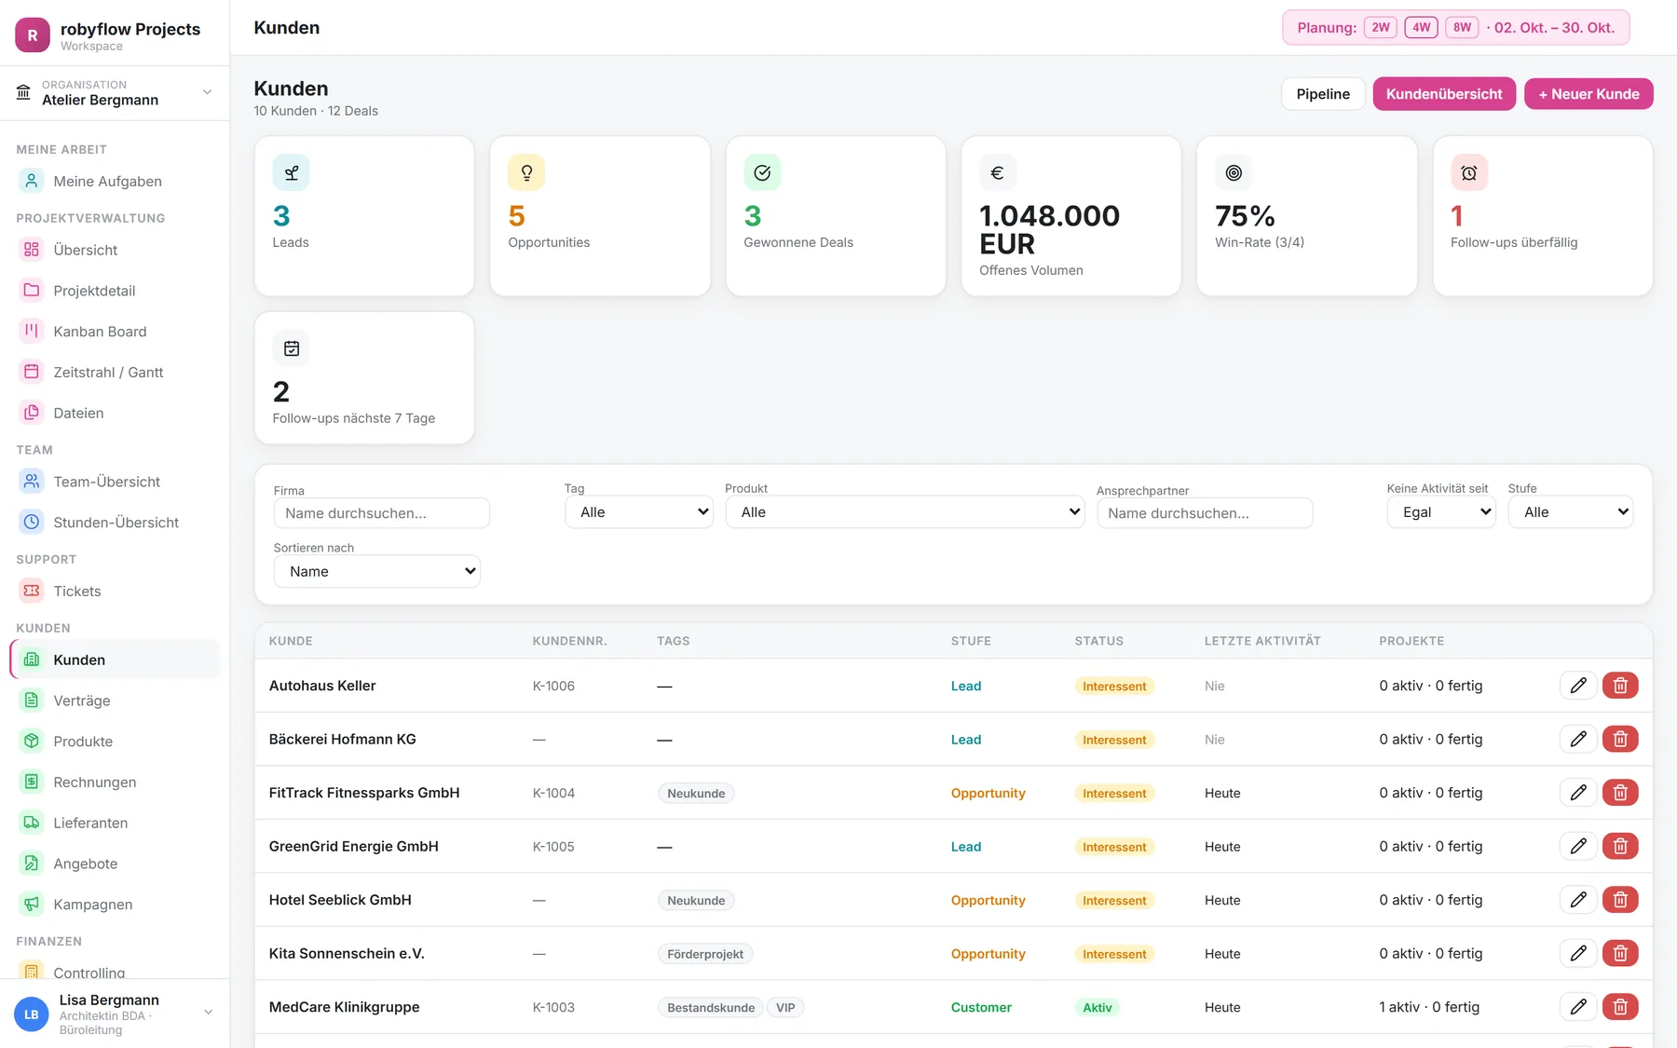
Task: Click the overdue follow-ups alarm icon
Action: click(x=1469, y=172)
